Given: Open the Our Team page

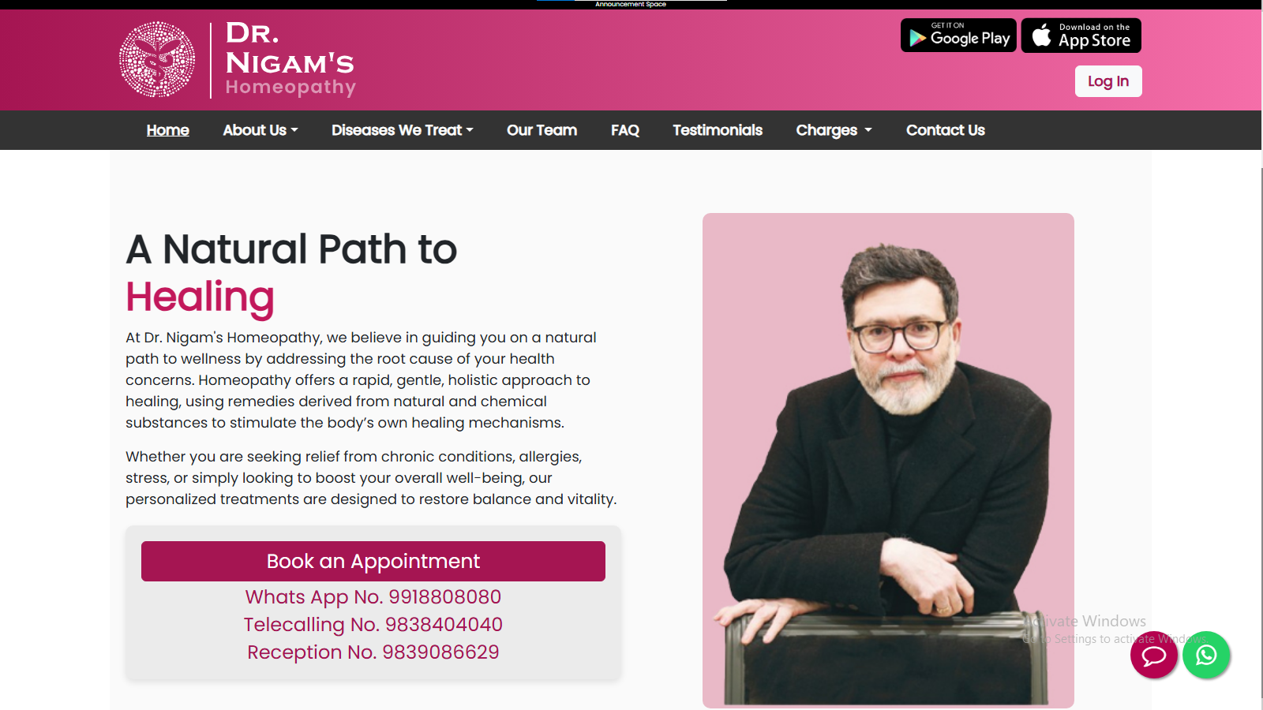Looking at the screenshot, I should [x=542, y=130].
